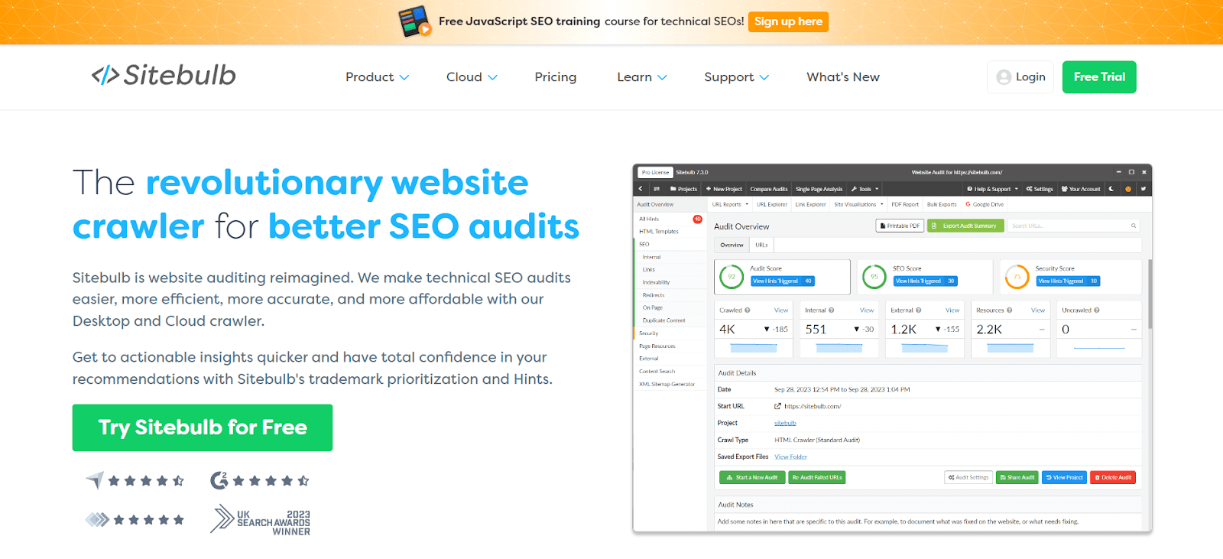Screen dimensions: 1223x559
Task: Open the Tools dropdown in the app toolbar
Action: pos(865,189)
